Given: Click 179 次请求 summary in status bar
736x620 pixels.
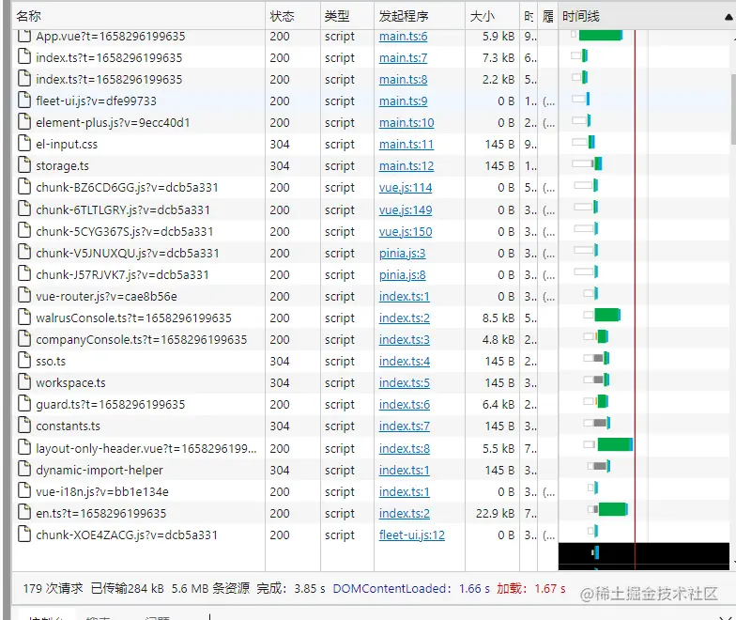Looking at the screenshot, I should 53,588.
